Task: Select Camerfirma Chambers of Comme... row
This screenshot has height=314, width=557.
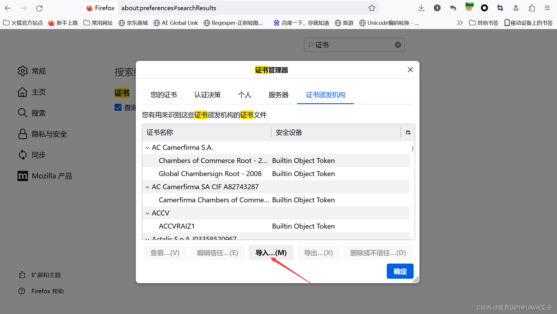Action: 276,200
